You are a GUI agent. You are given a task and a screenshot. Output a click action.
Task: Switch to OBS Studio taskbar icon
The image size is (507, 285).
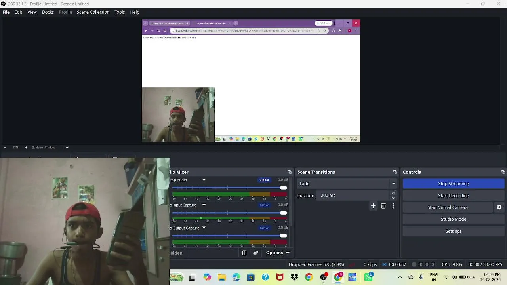tap(324, 277)
